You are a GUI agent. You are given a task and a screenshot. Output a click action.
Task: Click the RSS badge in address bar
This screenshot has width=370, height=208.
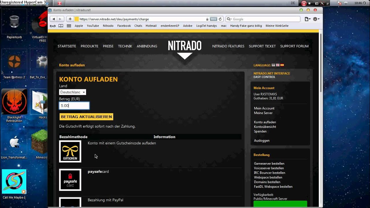(x=213, y=19)
